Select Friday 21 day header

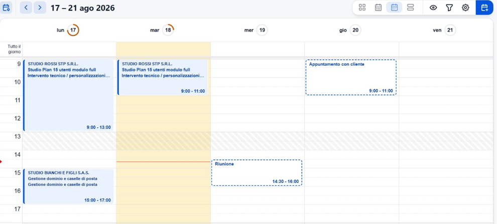pos(444,31)
